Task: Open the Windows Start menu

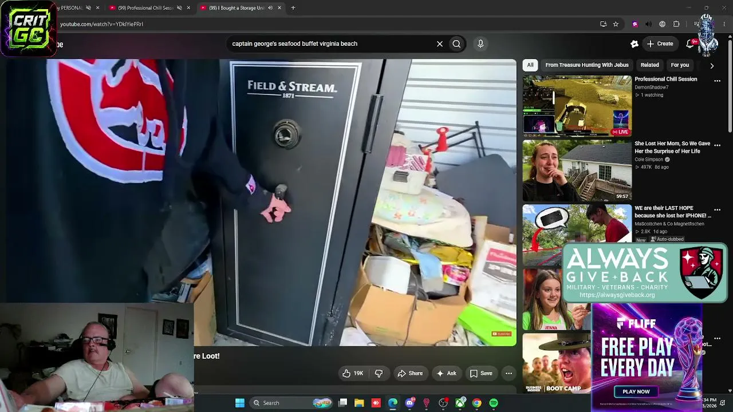Action: 240,403
